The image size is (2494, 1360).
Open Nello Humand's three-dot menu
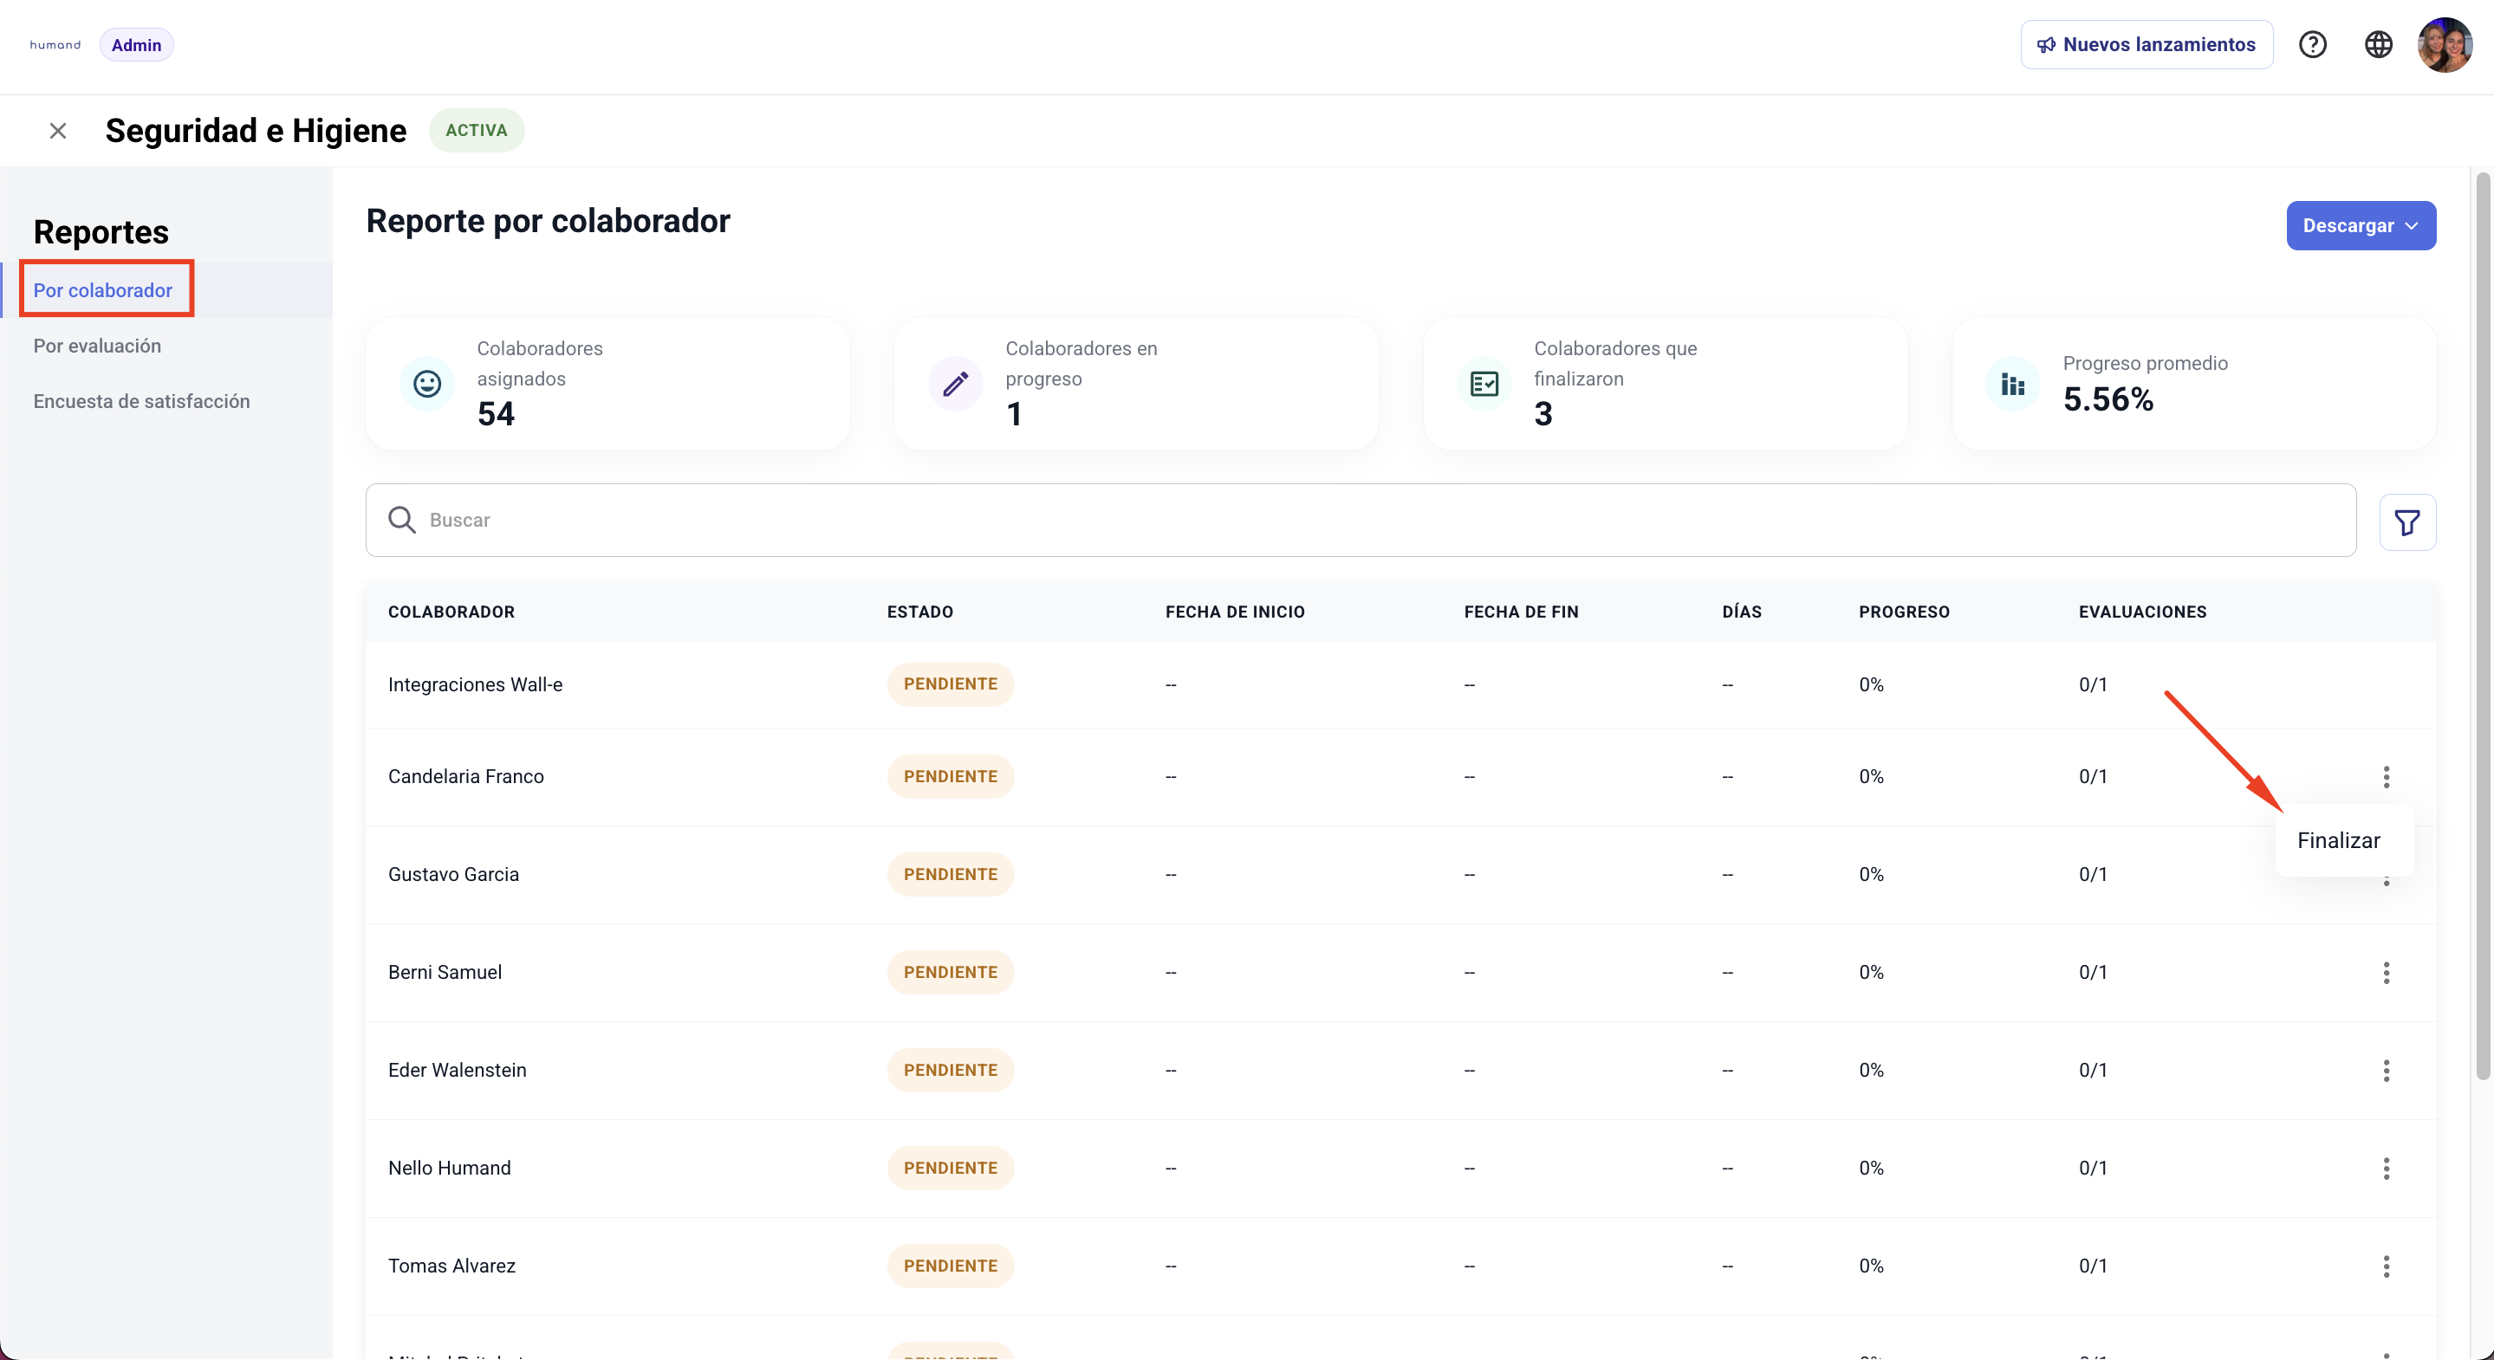click(2386, 1168)
